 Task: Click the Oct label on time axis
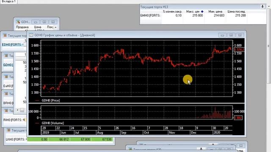(x=147, y=133)
